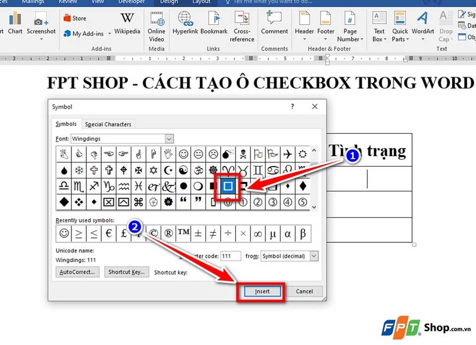The image size is (476, 345).
Task: Select the not-equal sign in recent symbols
Action: (213, 233)
